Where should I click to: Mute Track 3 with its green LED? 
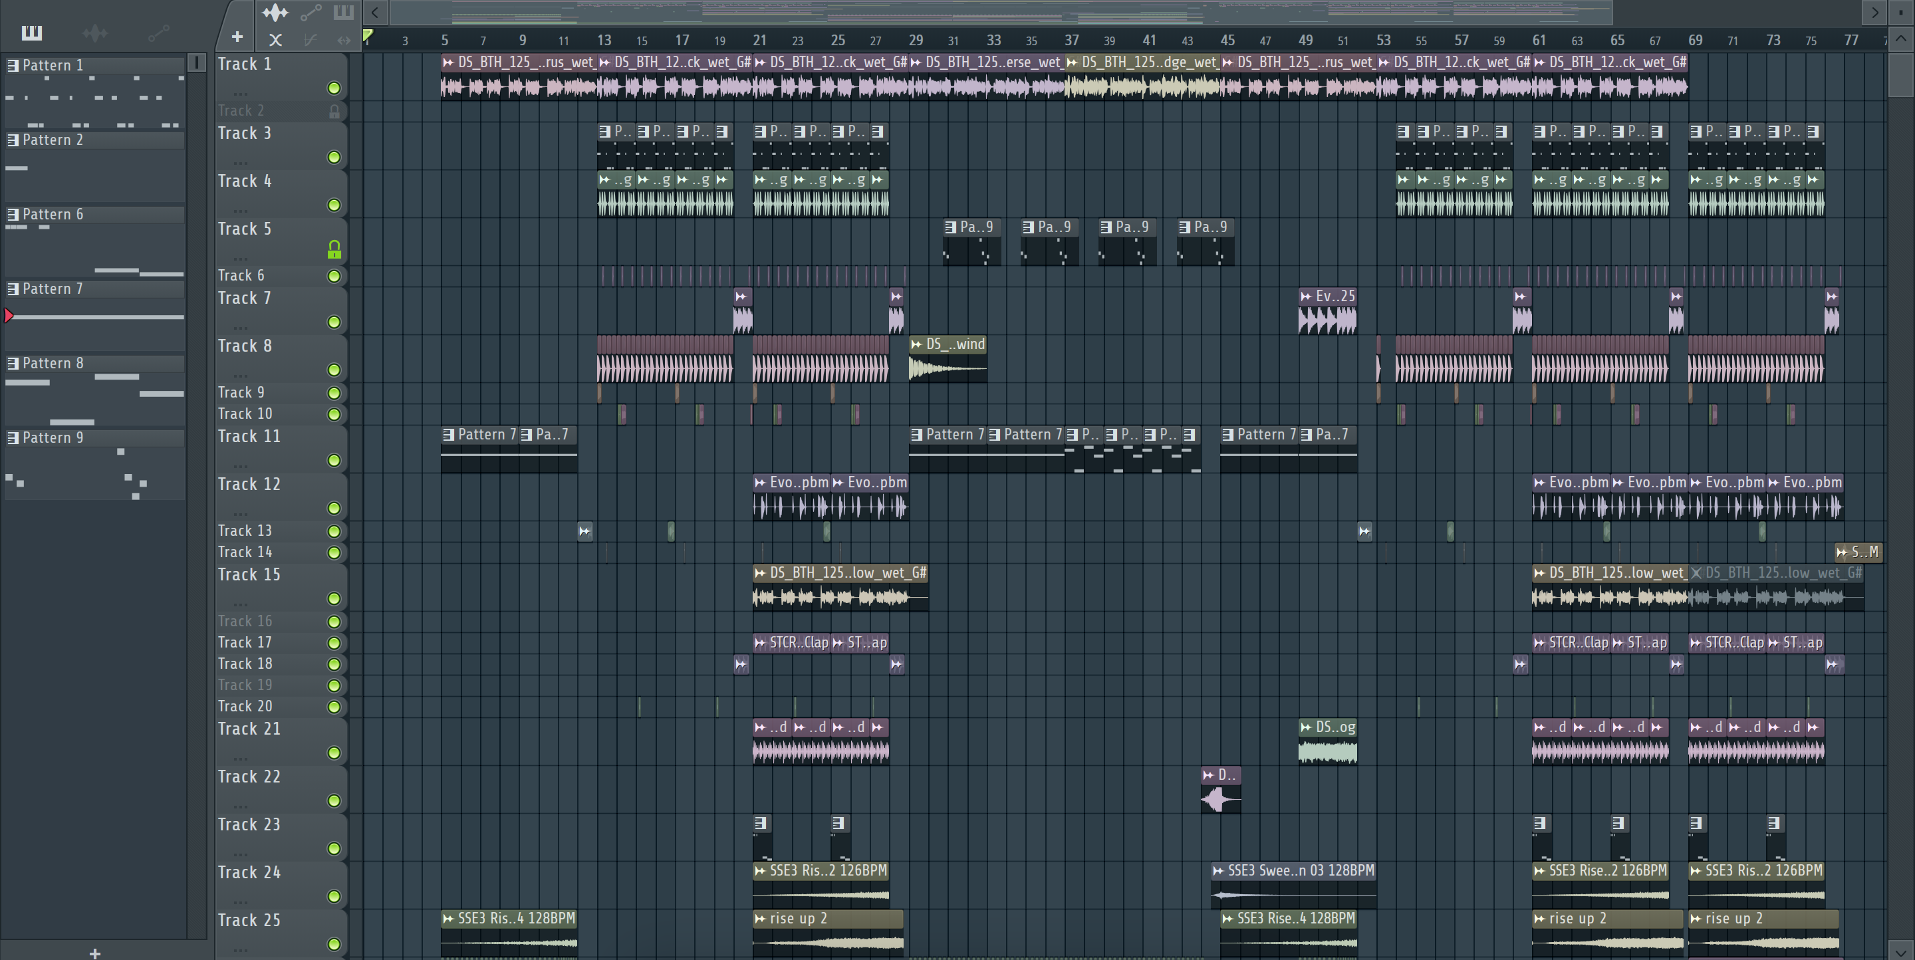pyautogui.click(x=334, y=158)
